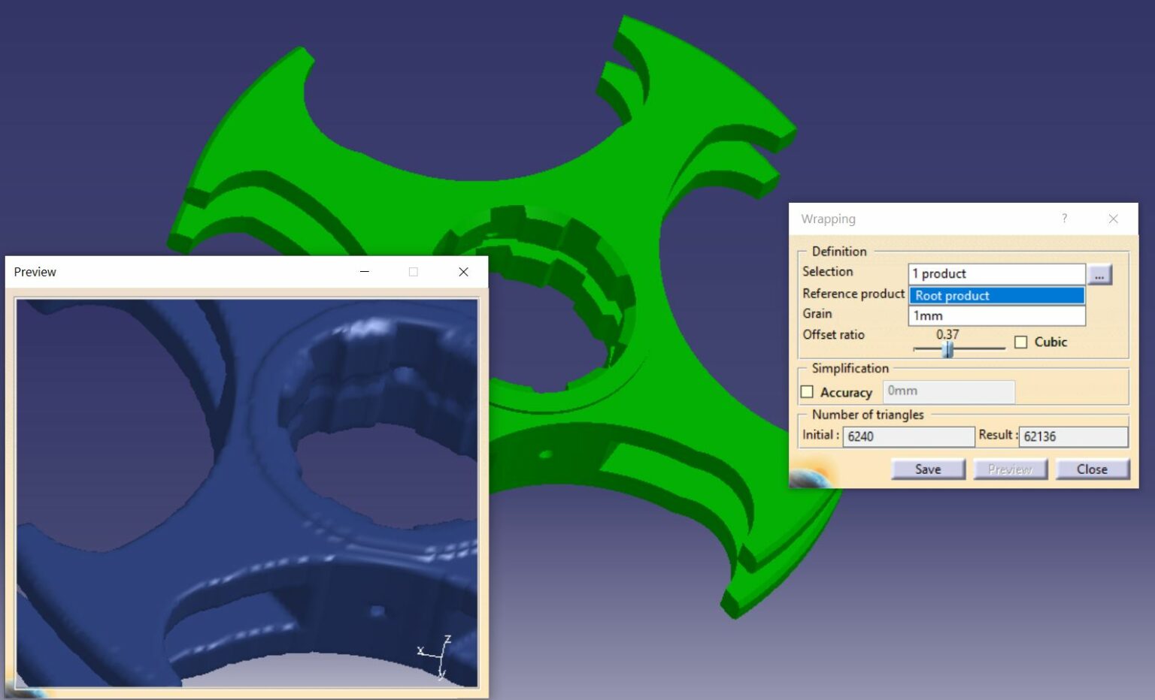1155x700 pixels.
Task: Open the Selection browse "..." picker
Action: pos(1100,275)
